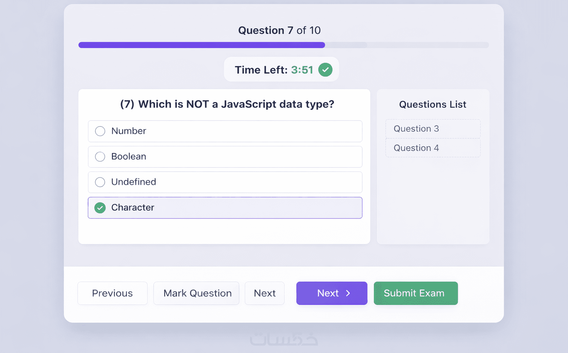Click the green check beside Character
568x353 pixels.
100,208
